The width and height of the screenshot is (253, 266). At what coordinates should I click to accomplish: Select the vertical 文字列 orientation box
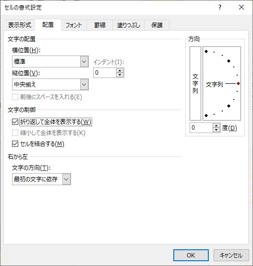tap(195, 83)
